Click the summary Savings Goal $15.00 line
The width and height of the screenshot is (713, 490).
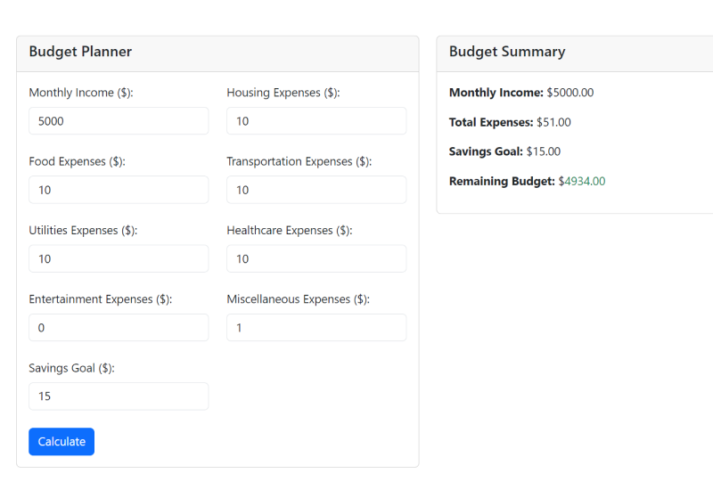[504, 151]
